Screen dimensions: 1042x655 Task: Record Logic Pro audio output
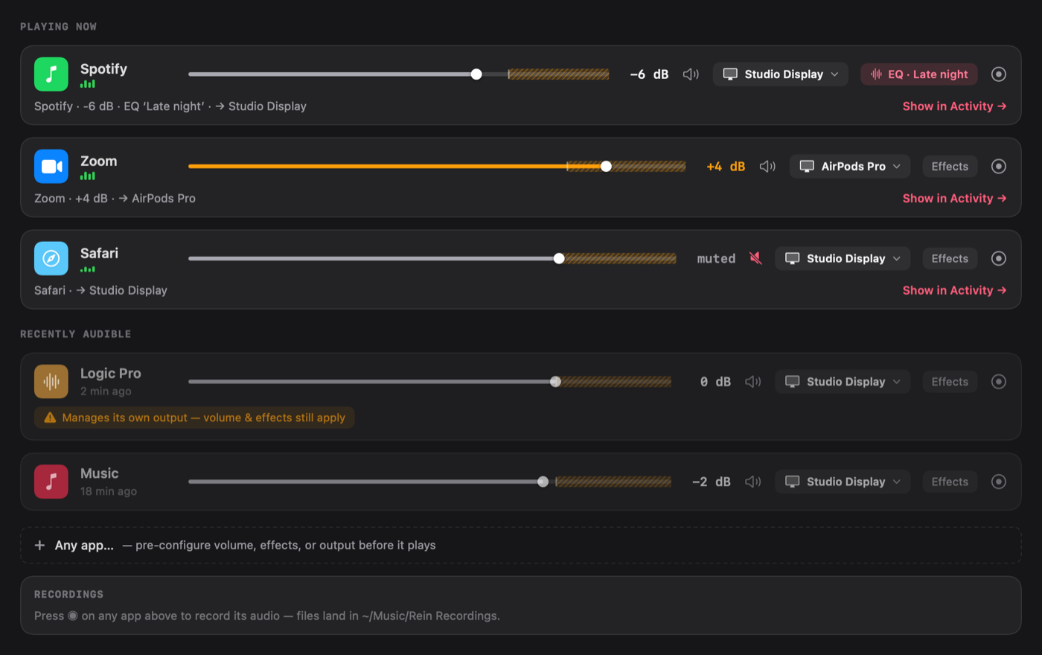pos(999,382)
